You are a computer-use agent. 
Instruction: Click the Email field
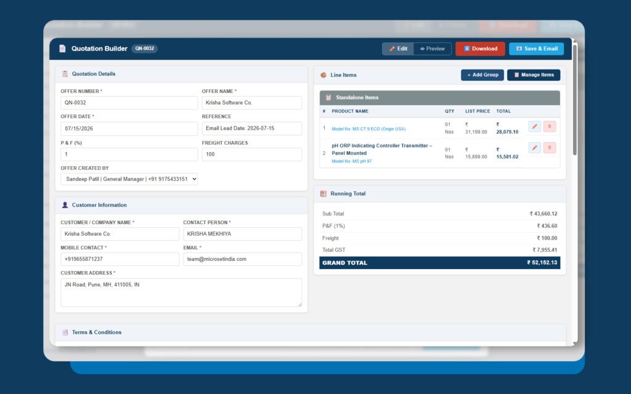point(243,259)
